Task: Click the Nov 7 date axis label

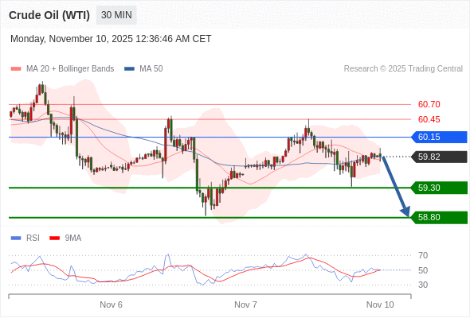Action: click(x=245, y=304)
